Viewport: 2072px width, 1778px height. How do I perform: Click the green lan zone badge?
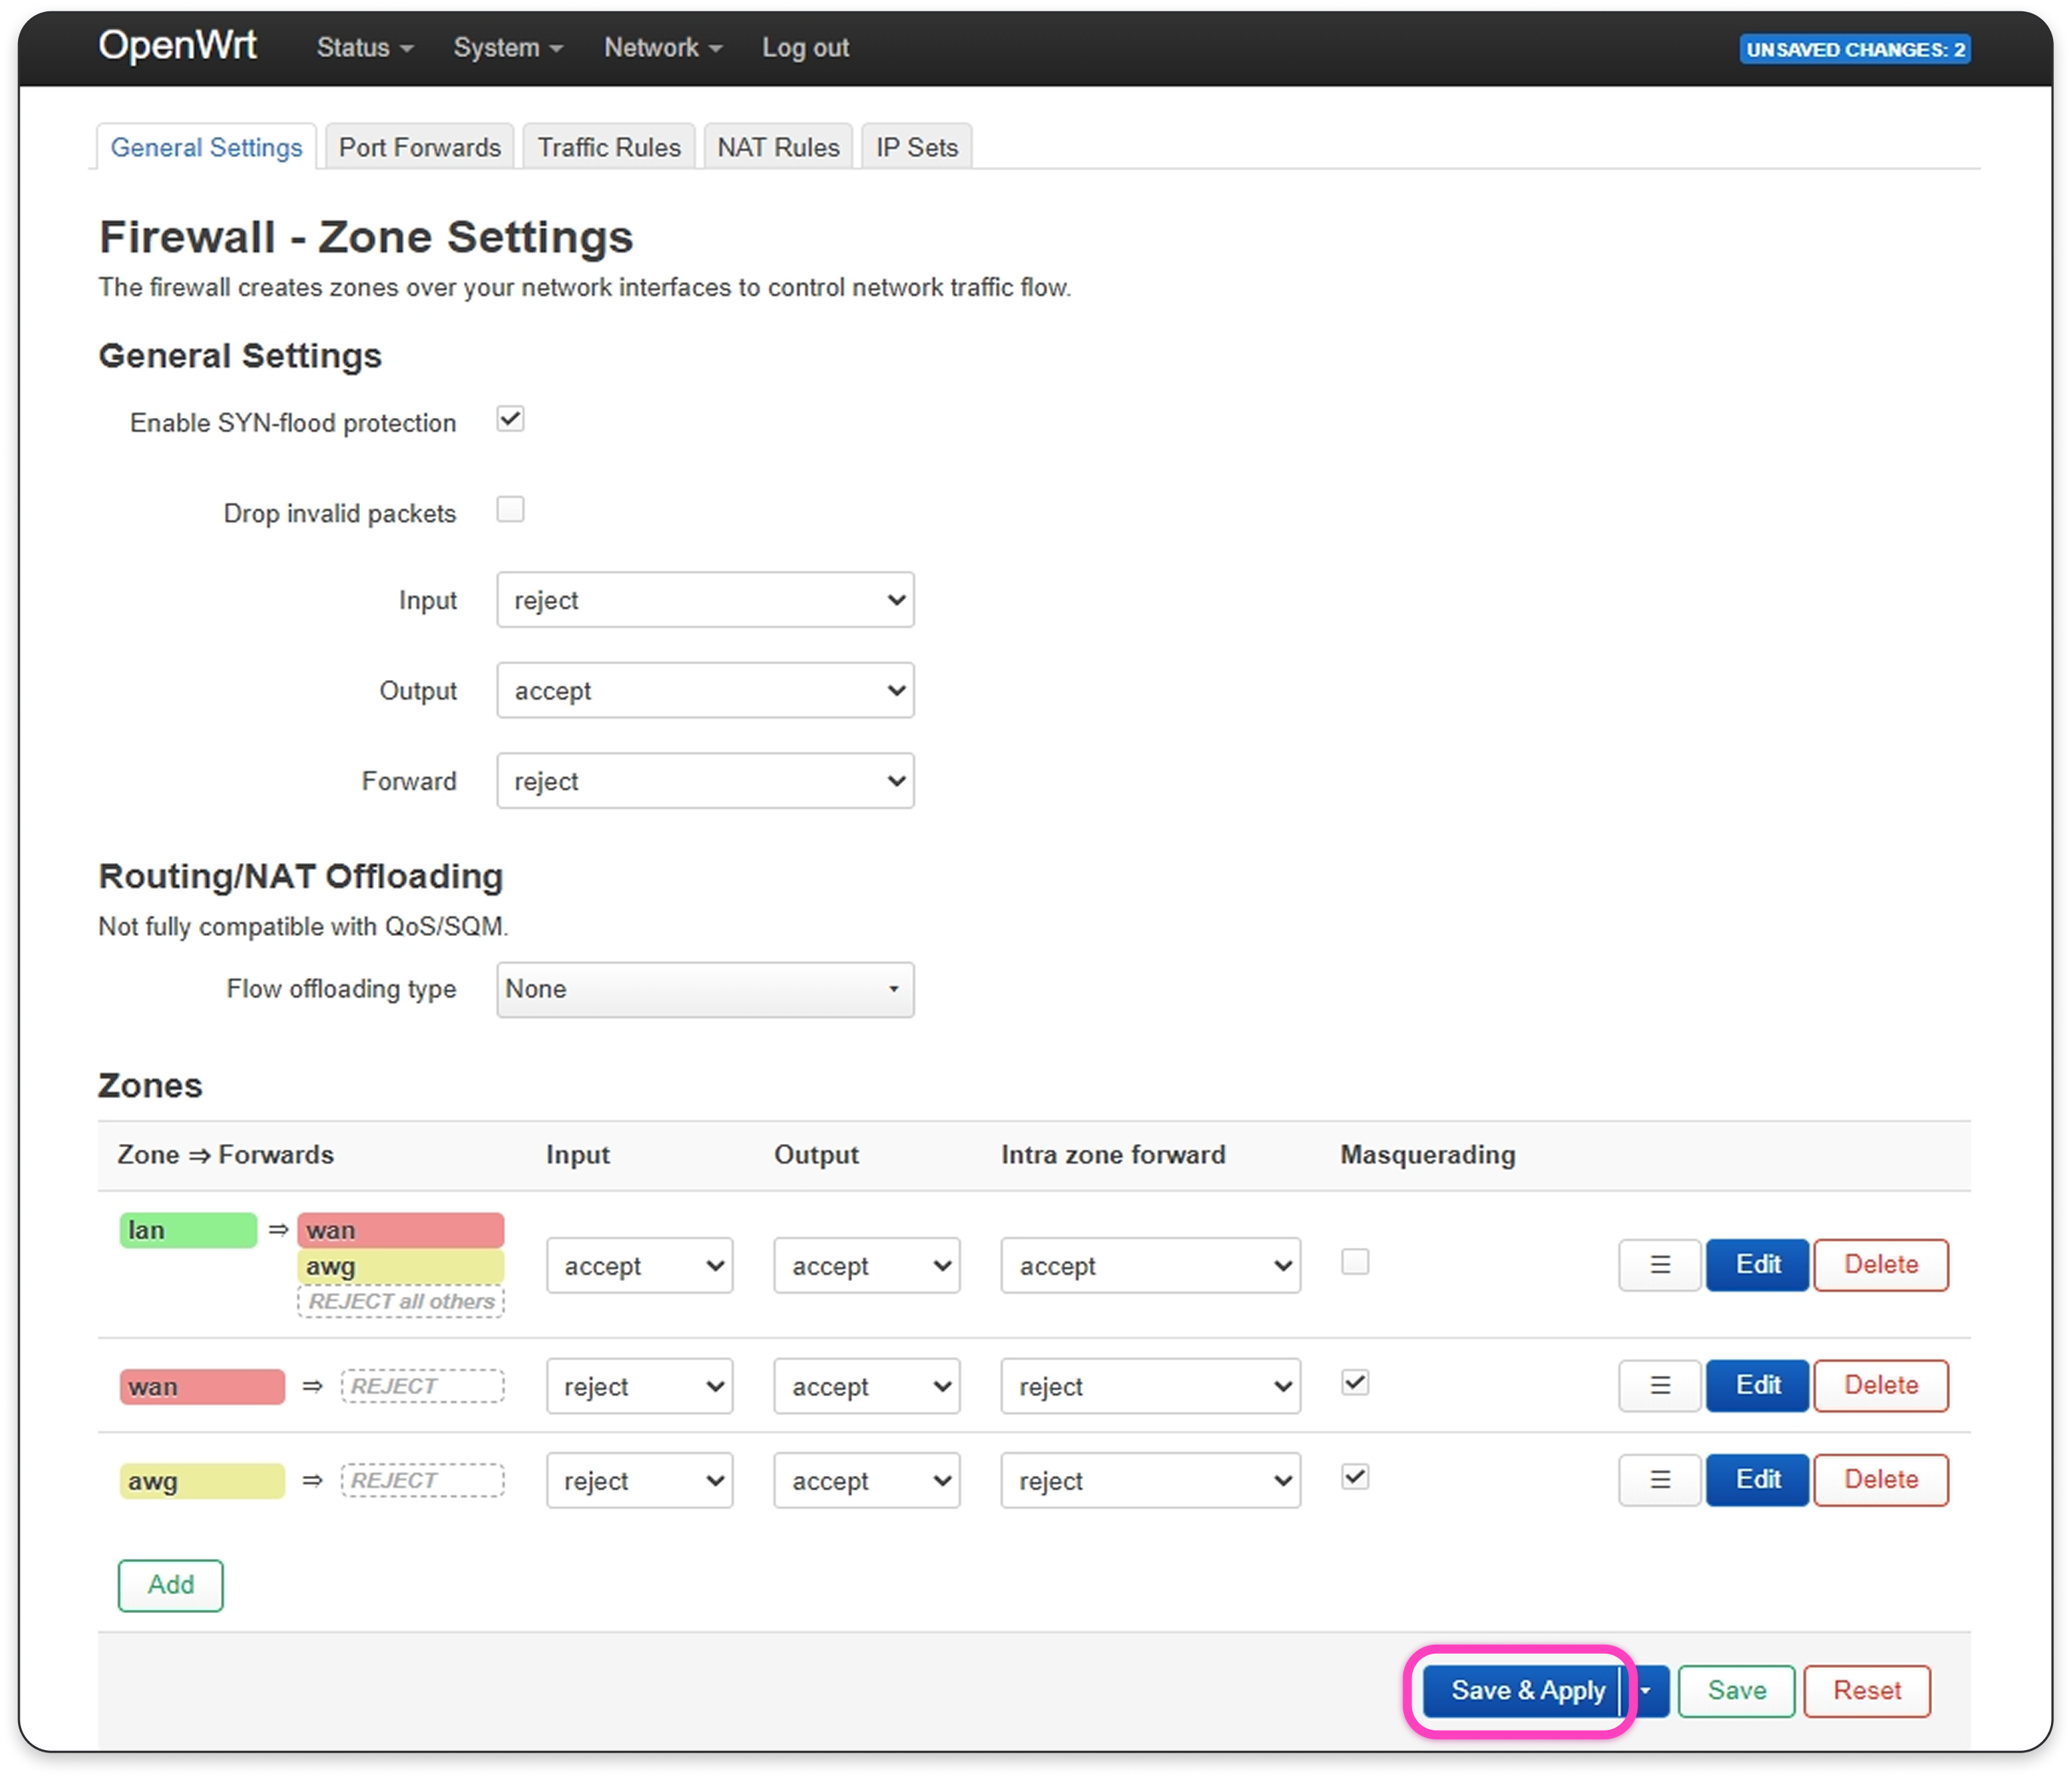coord(188,1230)
